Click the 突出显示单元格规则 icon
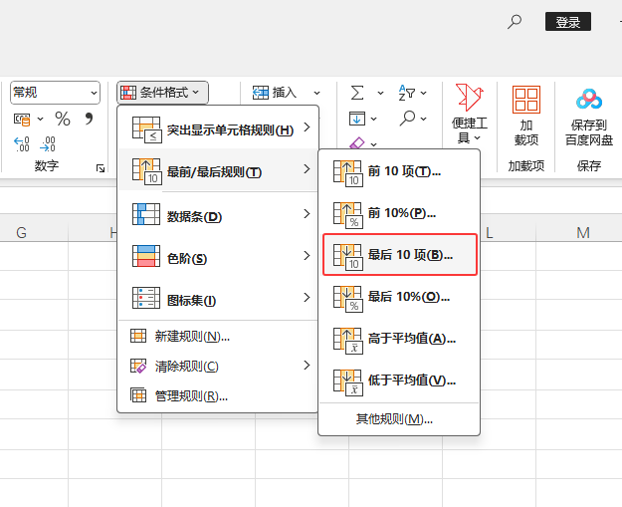Image resolution: width=622 pixels, height=507 pixels. [x=146, y=129]
